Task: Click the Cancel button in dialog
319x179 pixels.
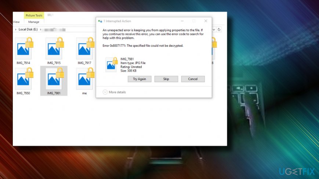Action: [x=193, y=79]
